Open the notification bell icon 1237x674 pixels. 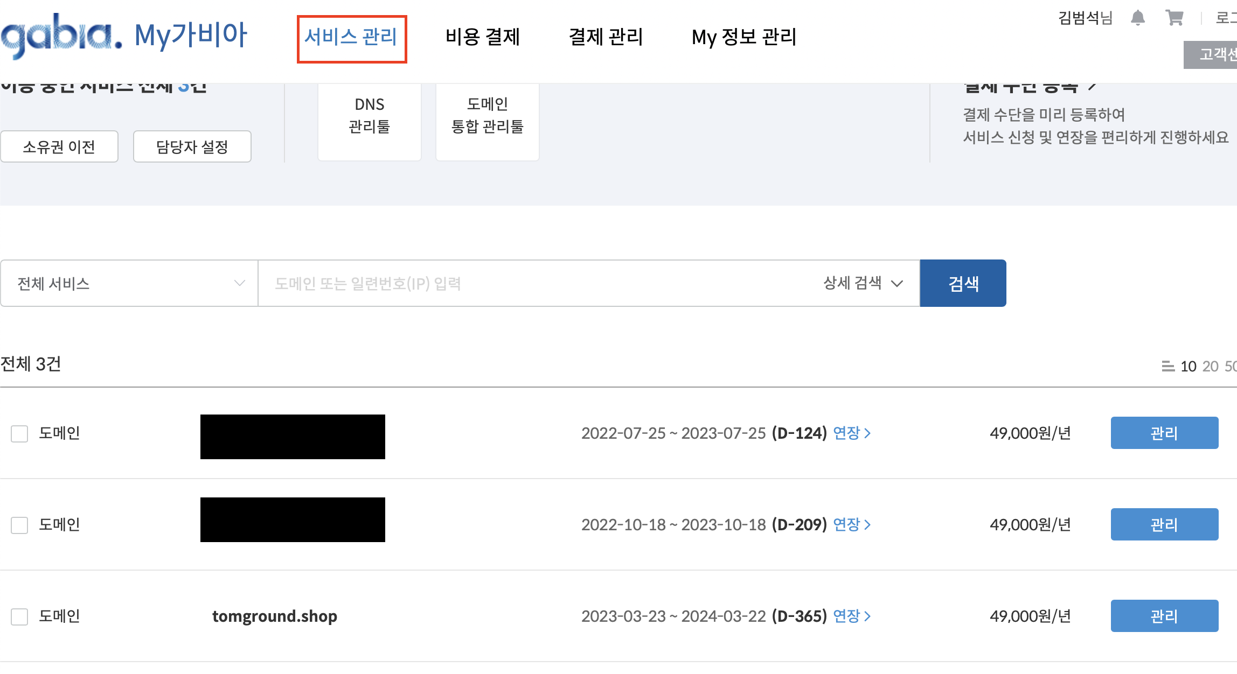[1138, 18]
